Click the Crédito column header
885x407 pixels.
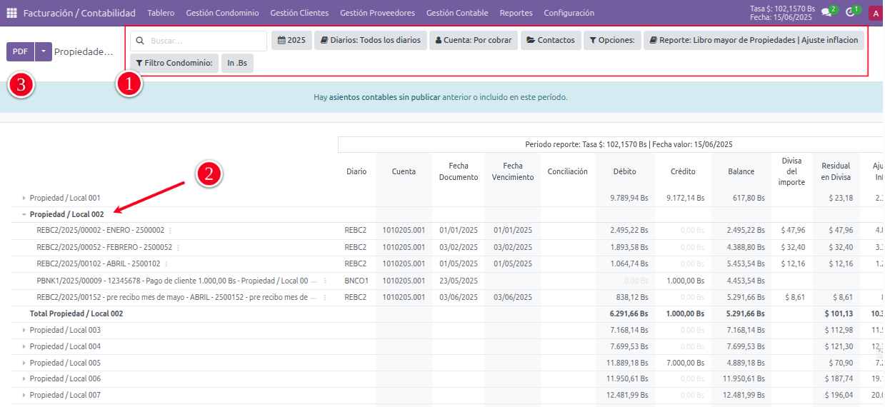pos(683,171)
